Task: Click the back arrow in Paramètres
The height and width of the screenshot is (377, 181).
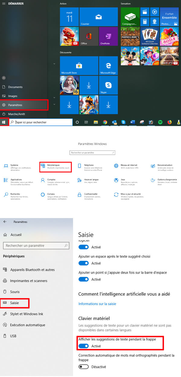Action: [5, 221]
